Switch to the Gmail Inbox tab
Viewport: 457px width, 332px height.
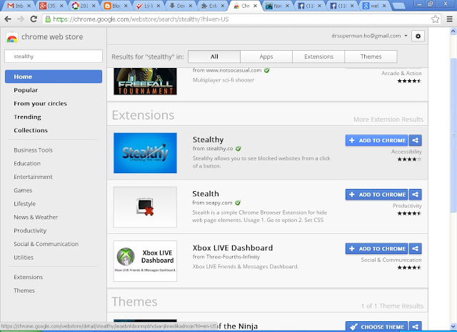19,6
